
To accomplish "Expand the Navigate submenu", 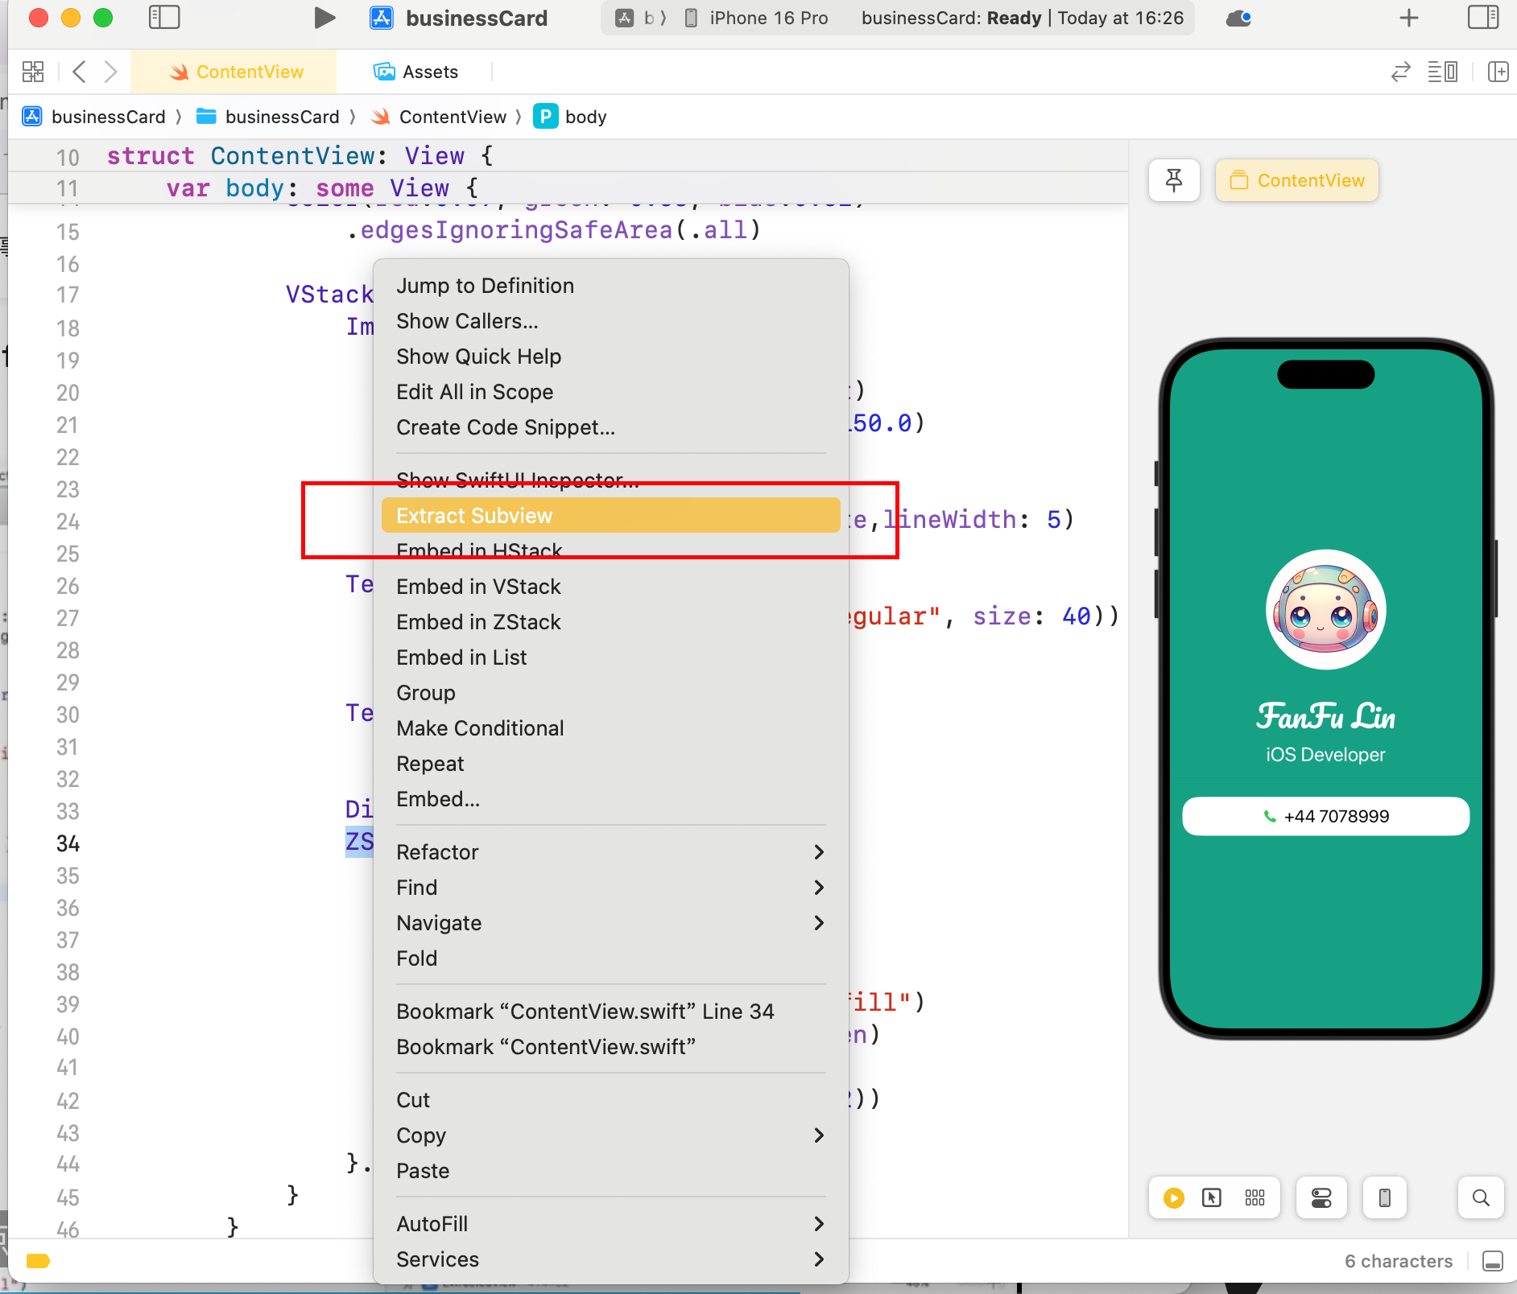I will 611,923.
